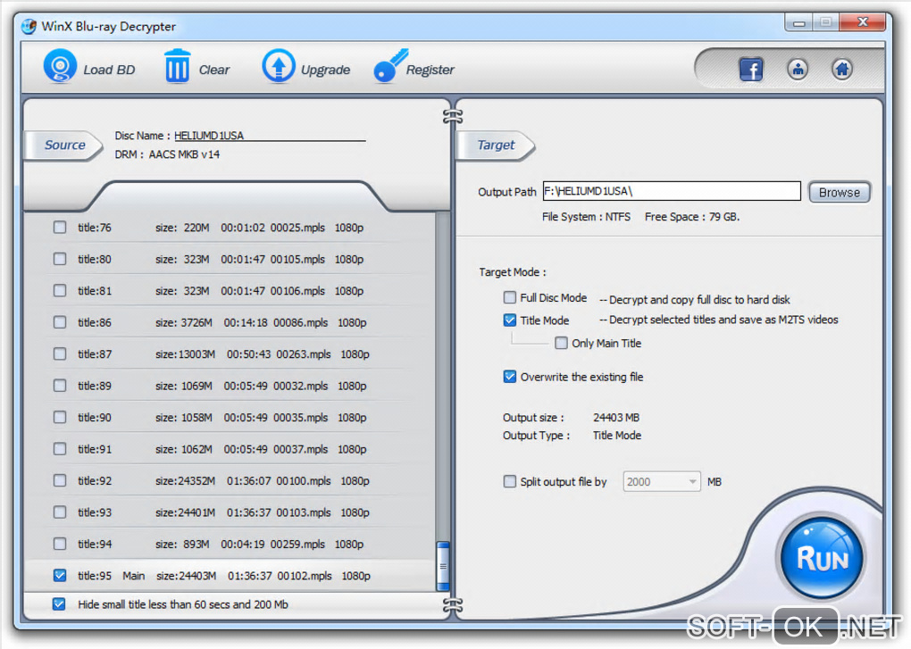The image size is (911, 649).
Task: Click the 00:14:18 duration text
Action: (x=246, y=322)
